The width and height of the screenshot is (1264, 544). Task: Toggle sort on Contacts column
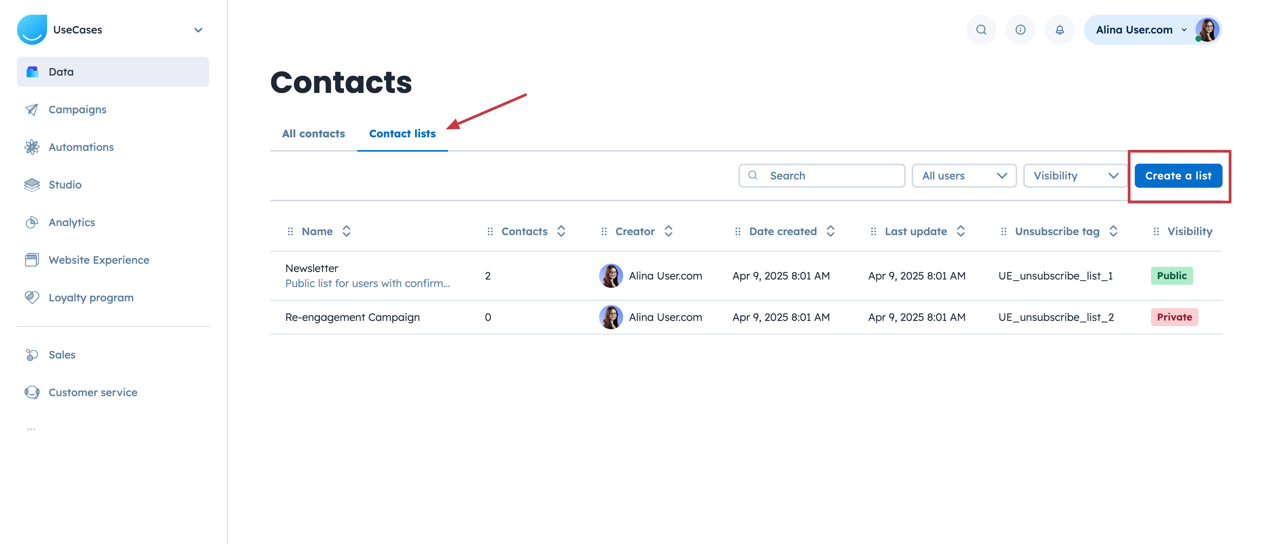point(561,231)
